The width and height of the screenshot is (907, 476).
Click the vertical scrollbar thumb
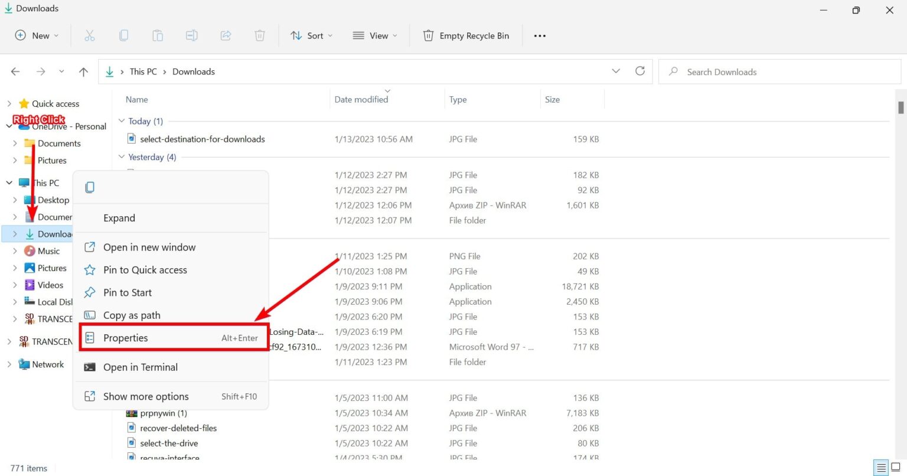point(901,107)
